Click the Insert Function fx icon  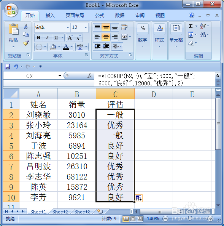pos(90,75)
